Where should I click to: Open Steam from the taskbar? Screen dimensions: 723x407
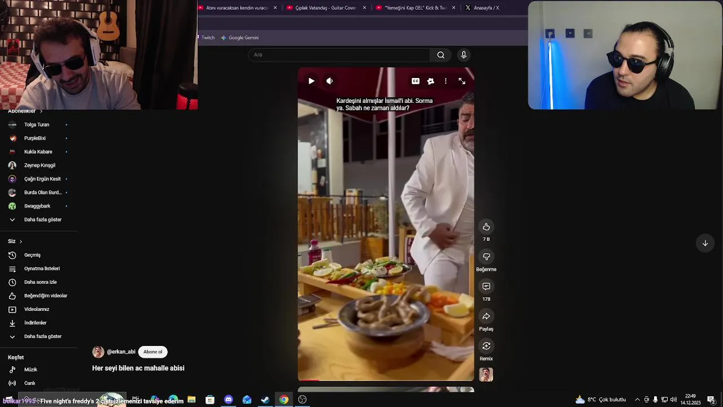pos(265,400)
